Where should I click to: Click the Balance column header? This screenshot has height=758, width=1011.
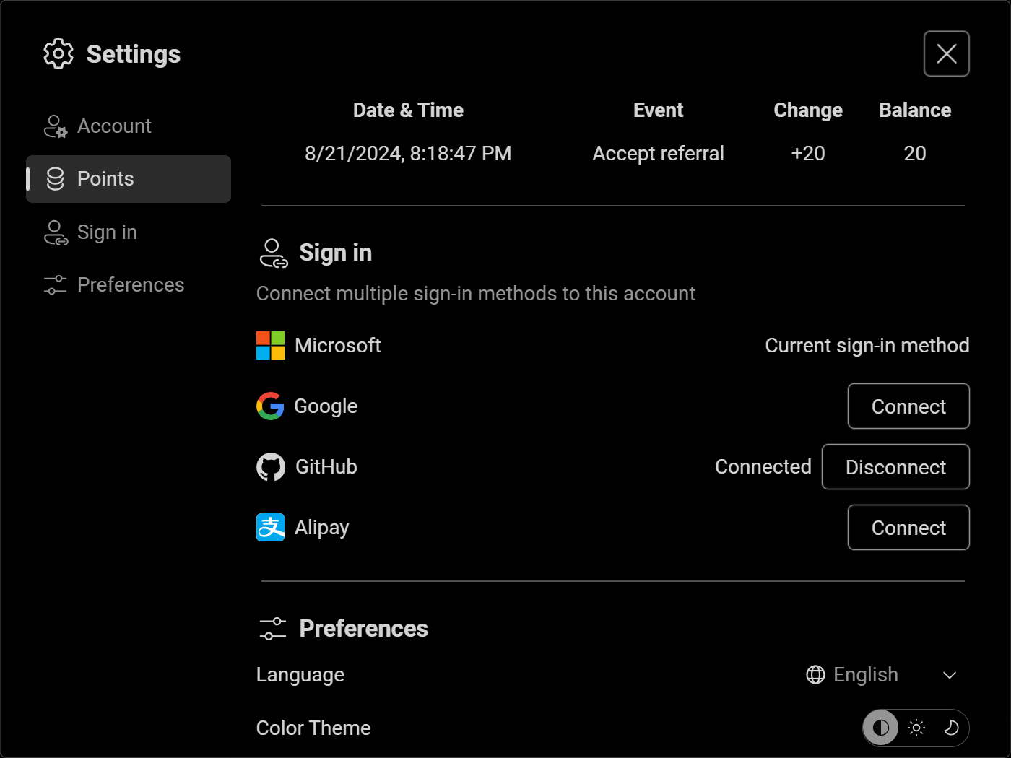[915, 110]
